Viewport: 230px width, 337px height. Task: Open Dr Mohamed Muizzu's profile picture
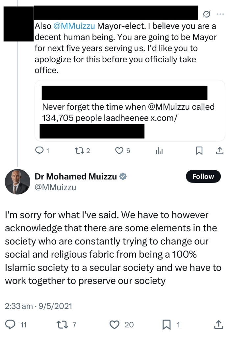(17, 182)
